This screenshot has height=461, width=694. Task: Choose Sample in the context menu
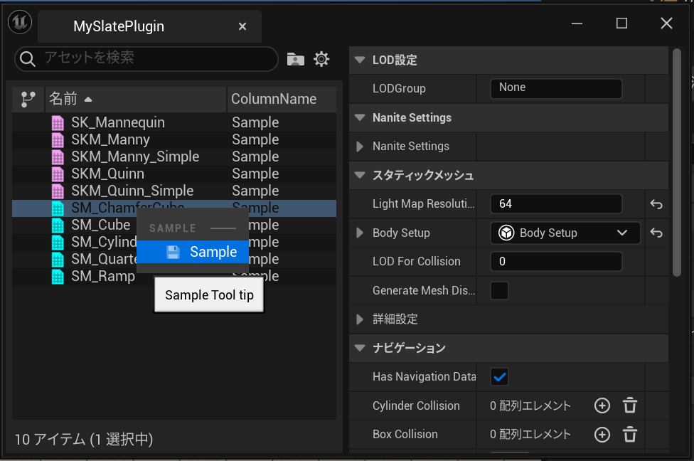click(203, 252)
